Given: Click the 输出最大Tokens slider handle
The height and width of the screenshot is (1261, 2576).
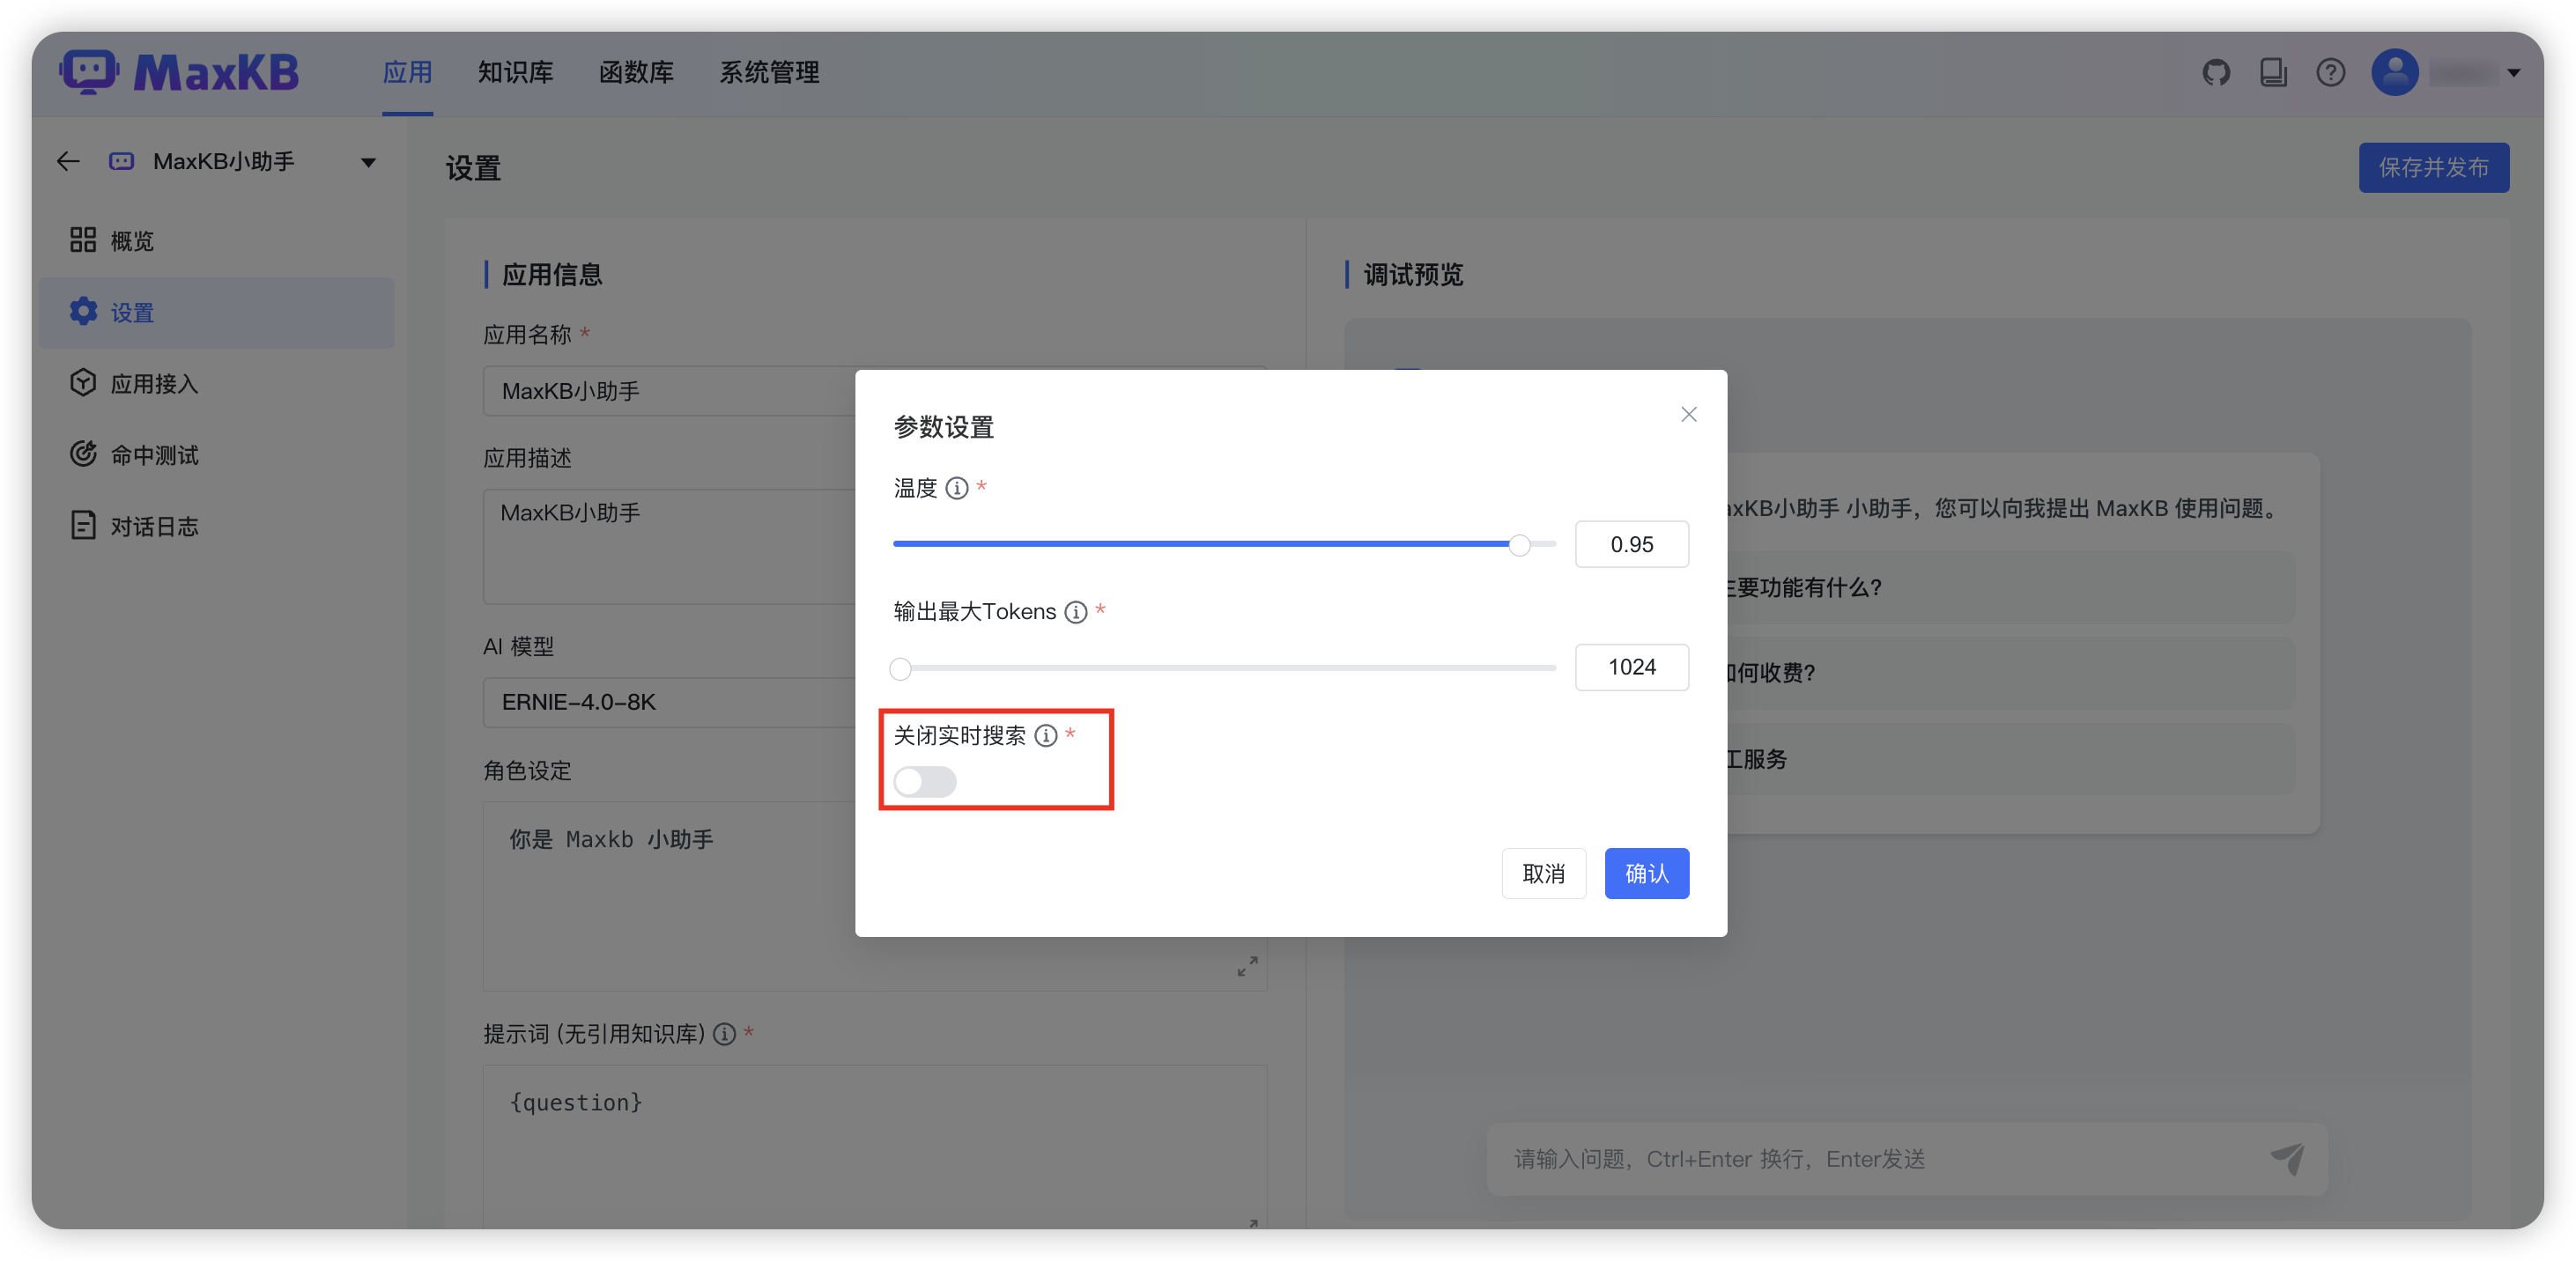Looking at the screenshot, I should (901, 668).
